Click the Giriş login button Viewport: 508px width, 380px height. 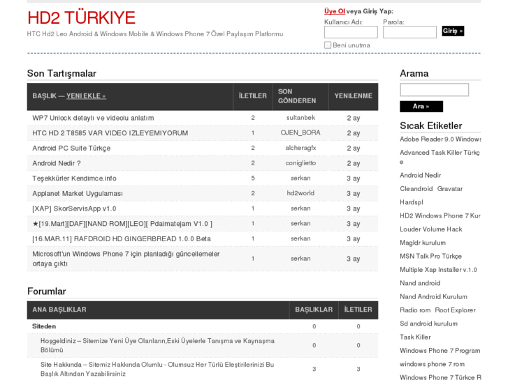[453, 31]
